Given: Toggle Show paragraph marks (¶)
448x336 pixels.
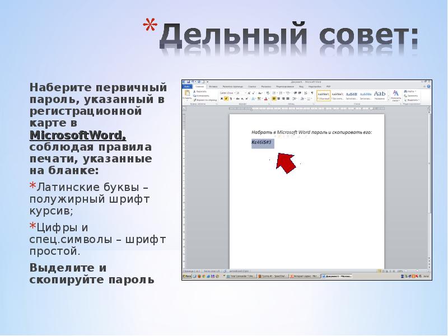Looking at the screenshot, I should pos(312,93).
